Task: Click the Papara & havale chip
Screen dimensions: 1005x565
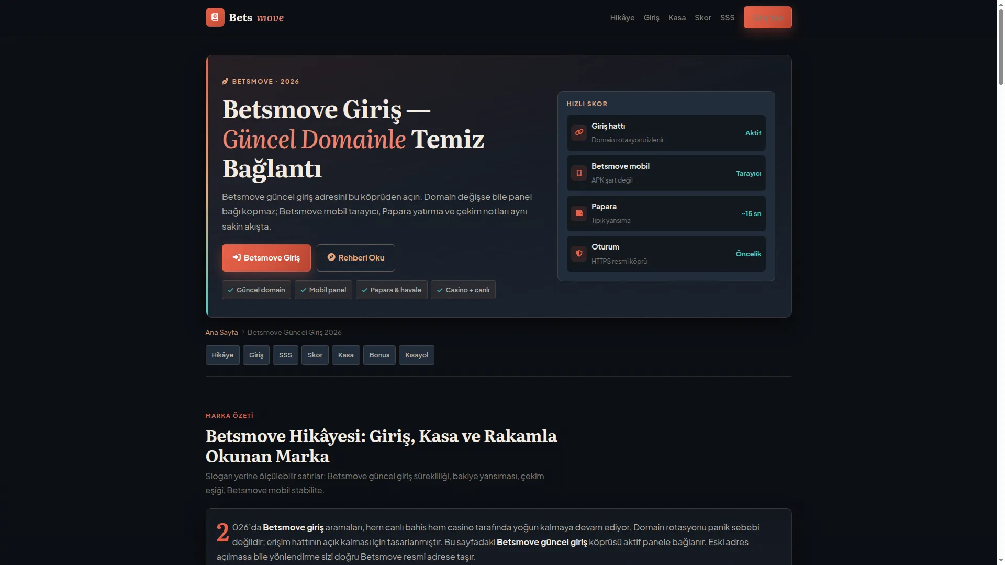Action: (x=392, y=290)
